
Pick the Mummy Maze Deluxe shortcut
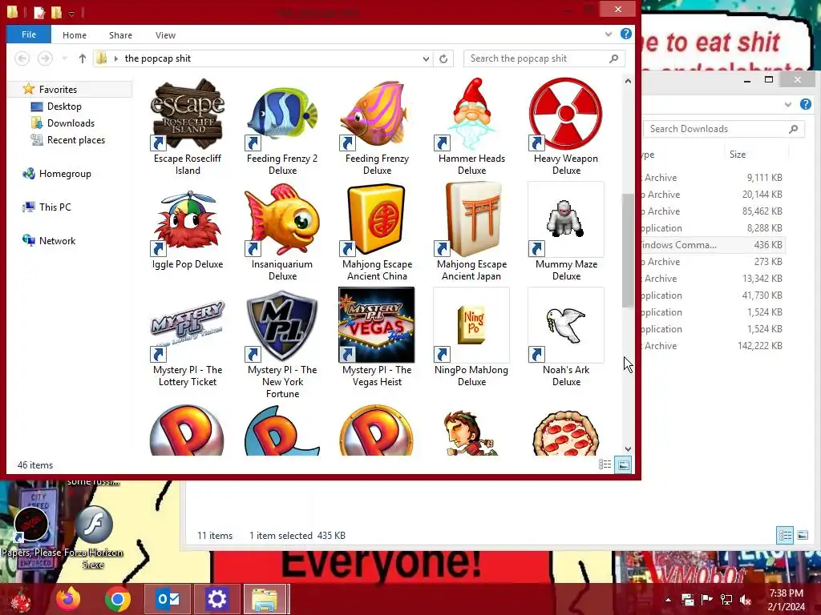[566, 232]
